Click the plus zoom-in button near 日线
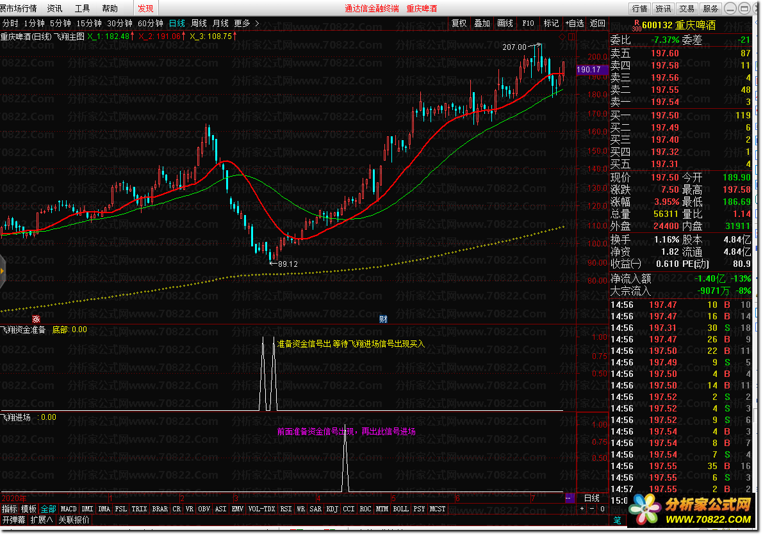This screenshot has height=535, width=763. point(582,509)
